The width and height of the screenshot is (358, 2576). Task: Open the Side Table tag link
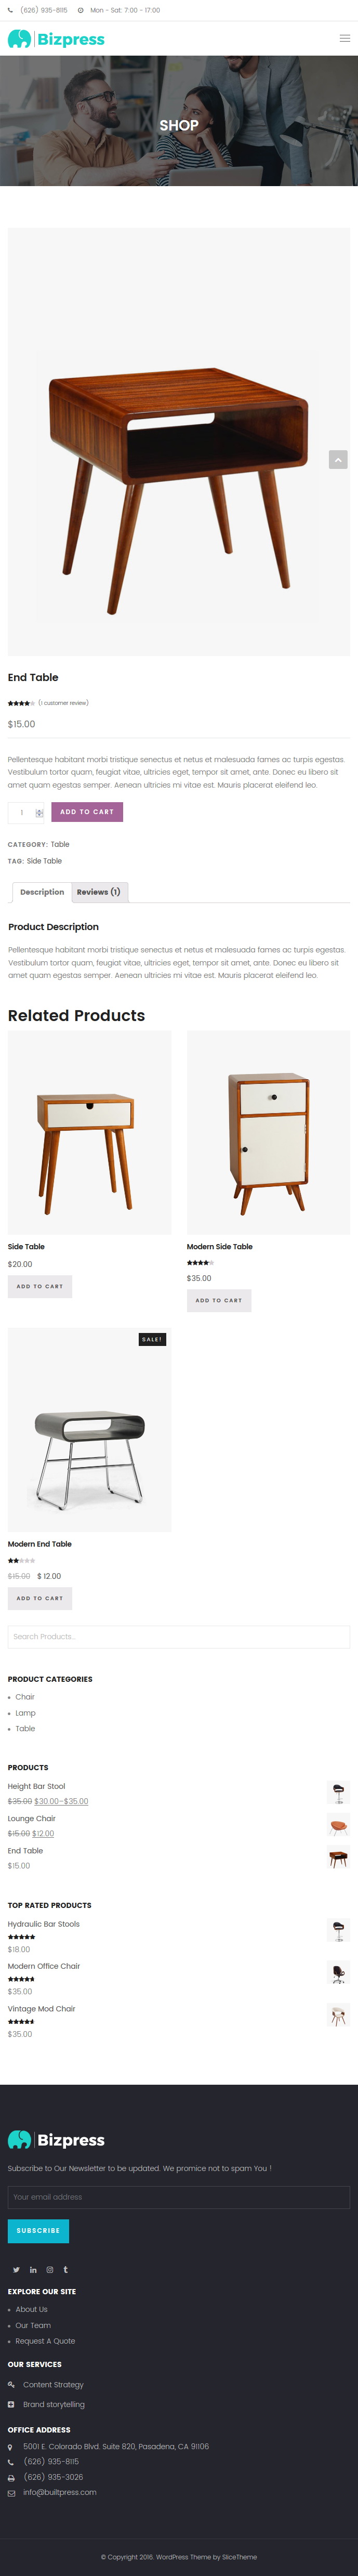click(44, 861)
